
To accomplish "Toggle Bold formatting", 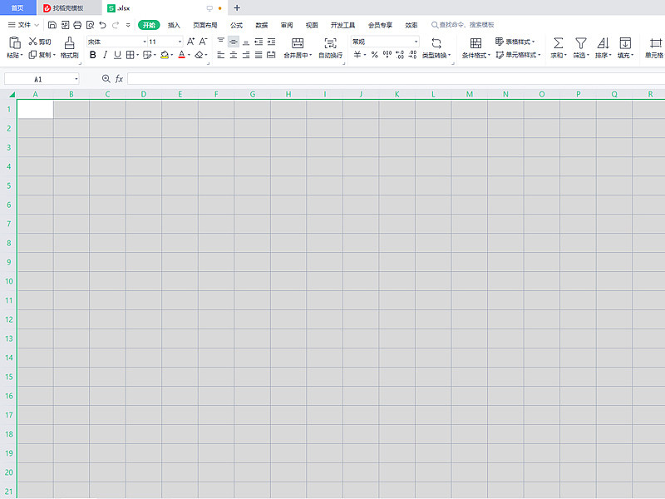I will (93, 55).
